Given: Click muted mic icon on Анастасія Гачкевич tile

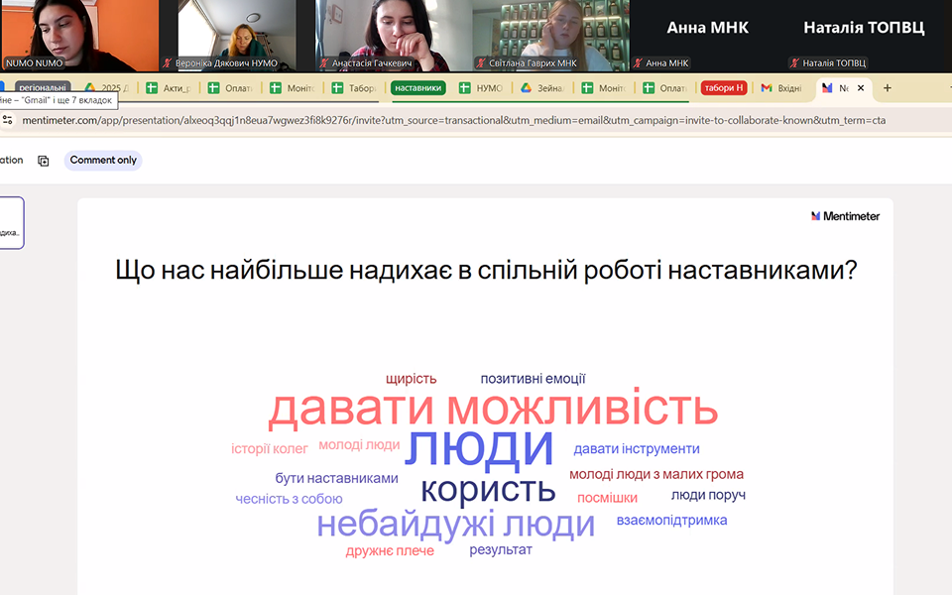Looking at the screenshot, I should [x=324, y=62].
